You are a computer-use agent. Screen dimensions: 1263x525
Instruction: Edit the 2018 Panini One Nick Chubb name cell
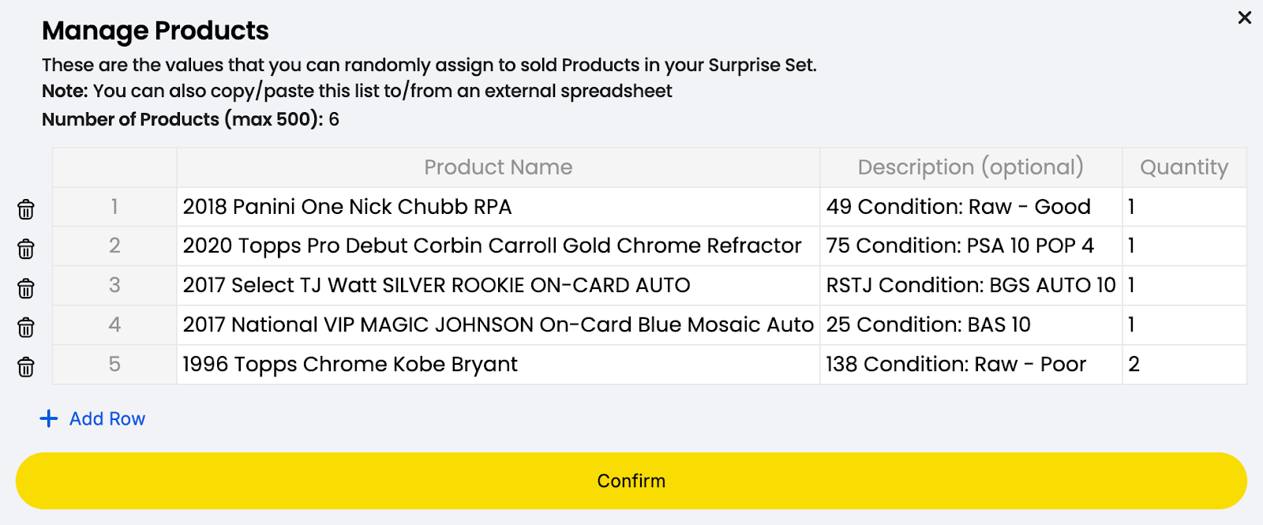[497, 207]
